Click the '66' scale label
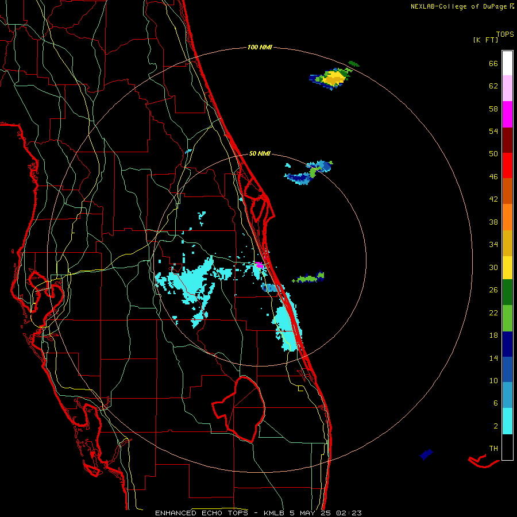 point(493,64)
